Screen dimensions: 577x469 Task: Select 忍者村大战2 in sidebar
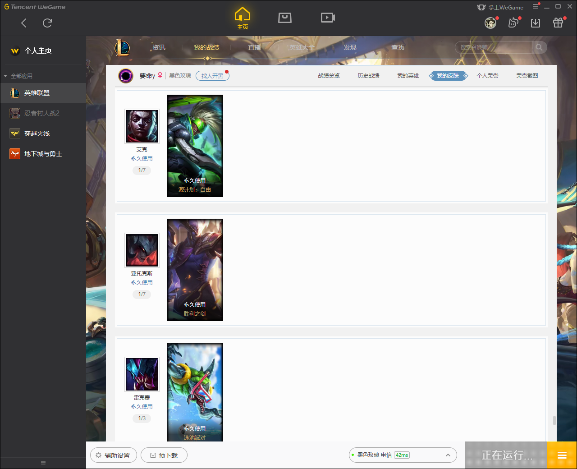coord(43,113)
